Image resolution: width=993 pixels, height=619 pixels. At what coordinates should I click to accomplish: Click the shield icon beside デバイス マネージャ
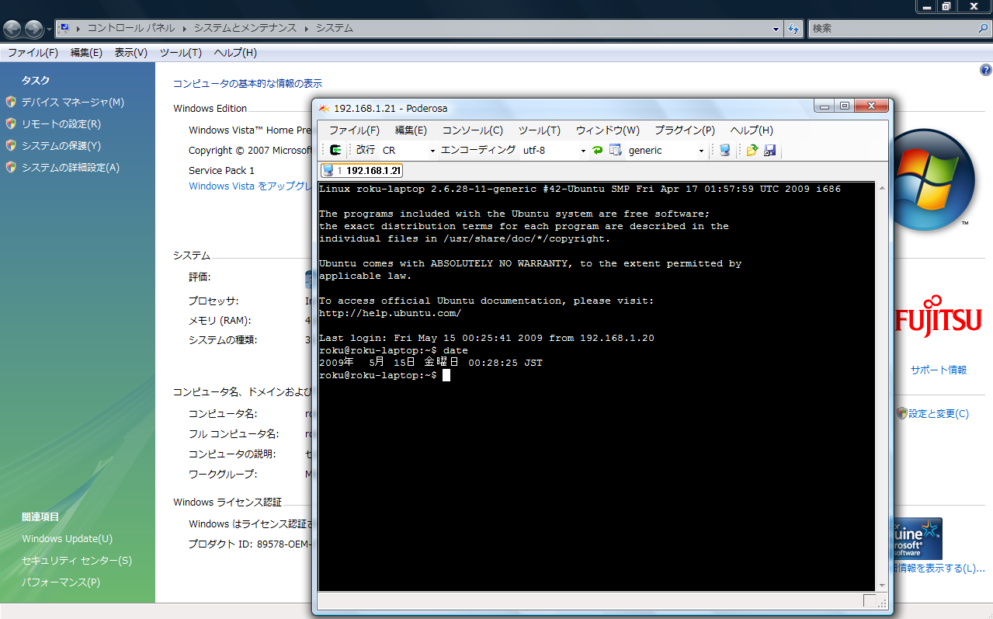click(11, 102)
